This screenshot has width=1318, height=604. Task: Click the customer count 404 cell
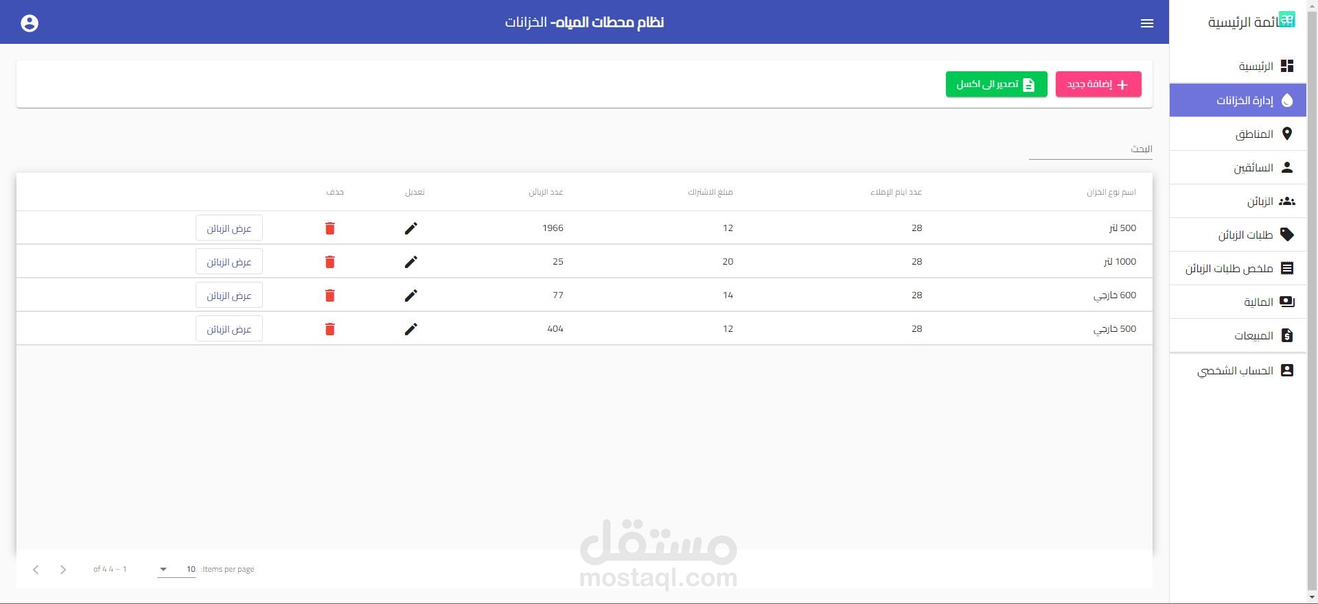[555, 328]
